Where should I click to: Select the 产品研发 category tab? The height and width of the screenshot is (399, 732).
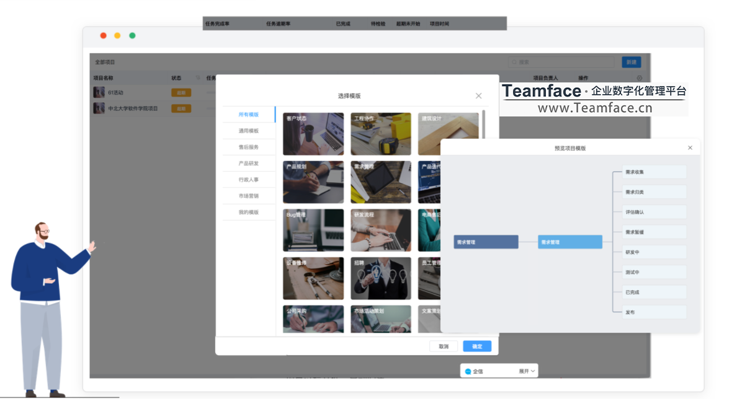point(248,163)
